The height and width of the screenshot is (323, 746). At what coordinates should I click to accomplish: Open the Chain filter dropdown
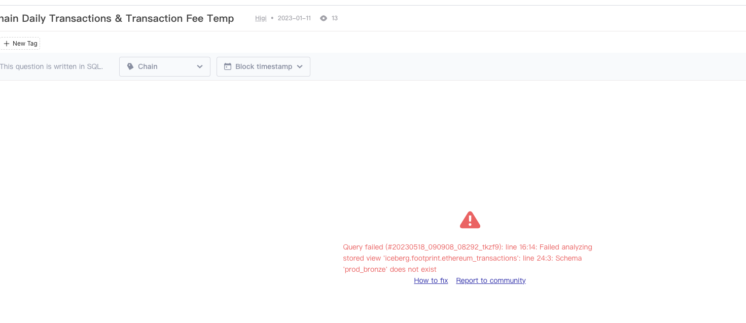pyautogui.click(x=164, y=66)
